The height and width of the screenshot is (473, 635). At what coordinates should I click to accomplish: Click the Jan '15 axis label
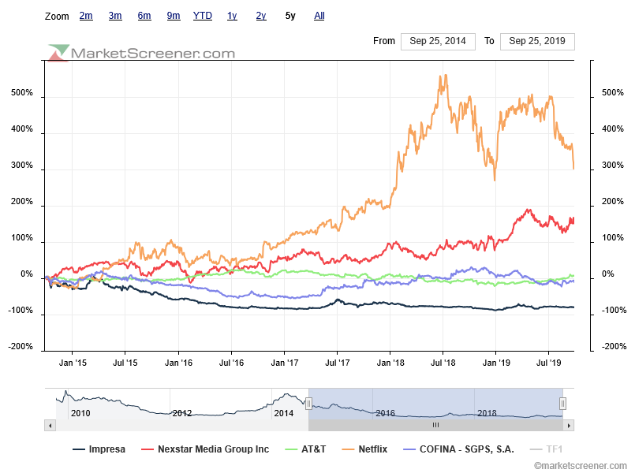click(x=73, y=363)
